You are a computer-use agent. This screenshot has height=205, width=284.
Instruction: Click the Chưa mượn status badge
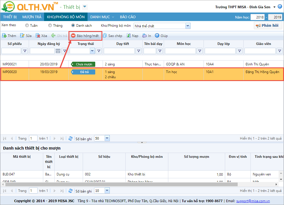(83, 64)
